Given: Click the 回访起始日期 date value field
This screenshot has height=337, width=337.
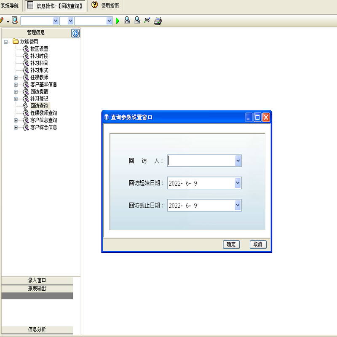Looking at the screenshot, I should coord(201,183).
